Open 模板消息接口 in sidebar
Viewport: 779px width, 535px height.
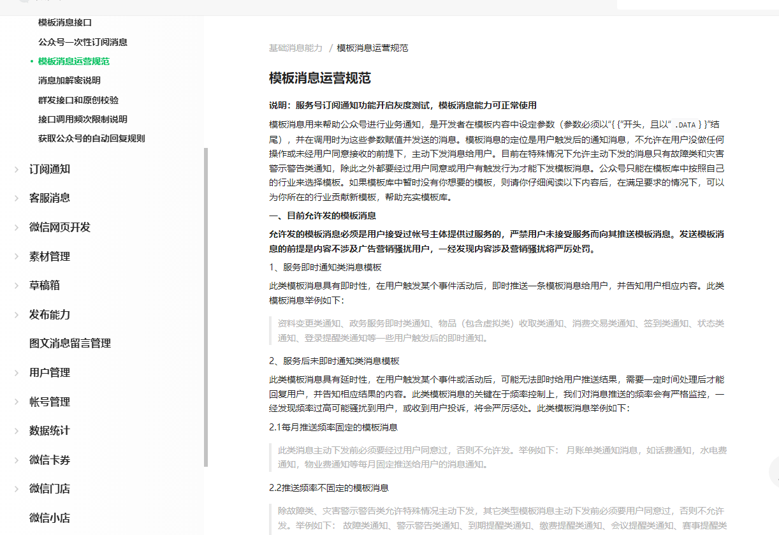click(65, 22)
